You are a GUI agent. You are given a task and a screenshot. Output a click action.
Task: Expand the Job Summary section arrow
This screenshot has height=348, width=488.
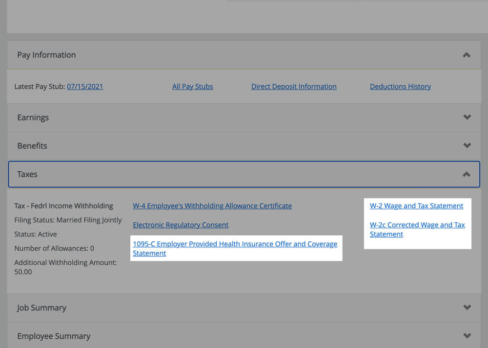click(x=467, y=307)
